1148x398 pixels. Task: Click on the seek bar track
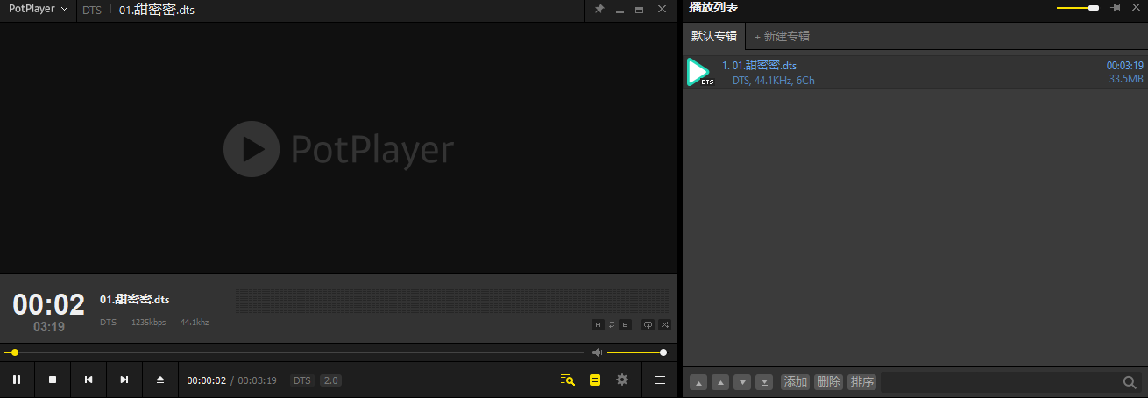pyautogui.click(x=294, y=352)
